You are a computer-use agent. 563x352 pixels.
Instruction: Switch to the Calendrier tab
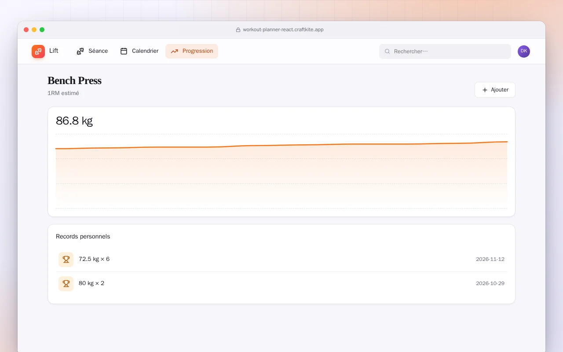pyautogui.click(x=139, y=51)
